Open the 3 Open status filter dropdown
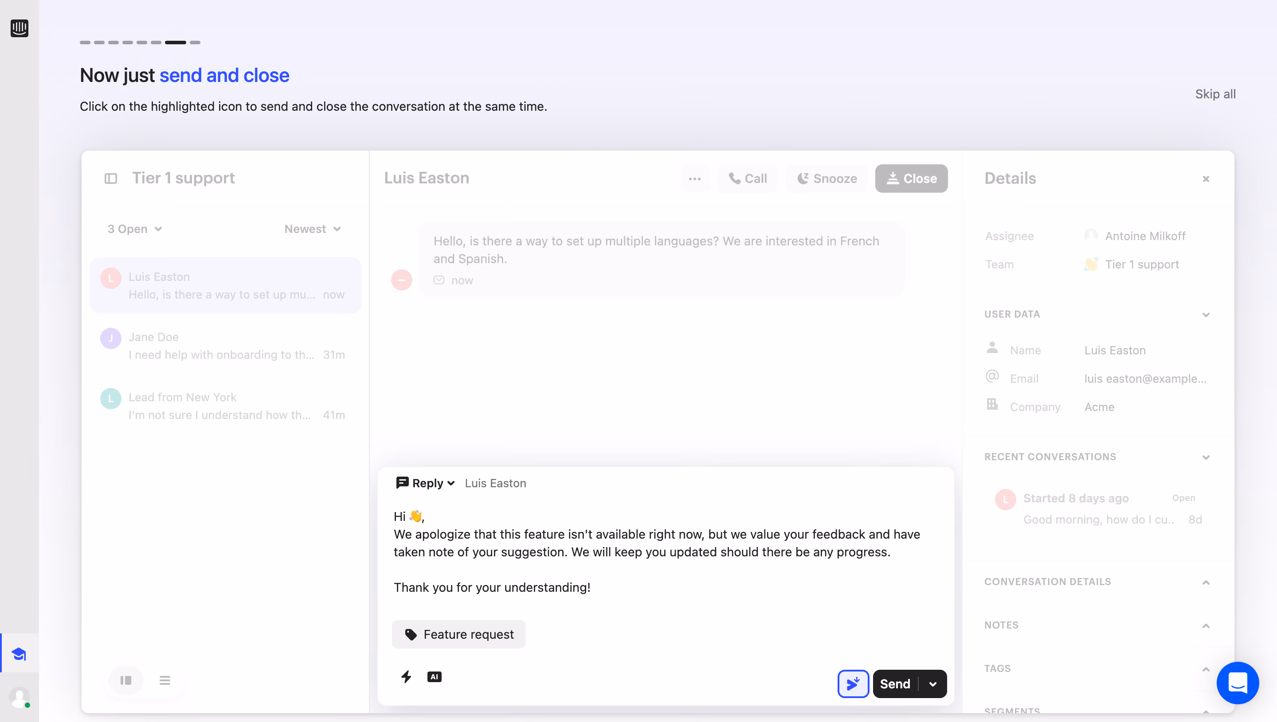This screenshot has height=722, width=1277. [134, 229]
